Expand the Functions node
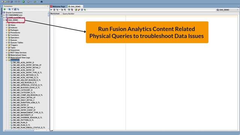240x135 pixels. click(x=7, y=35)
